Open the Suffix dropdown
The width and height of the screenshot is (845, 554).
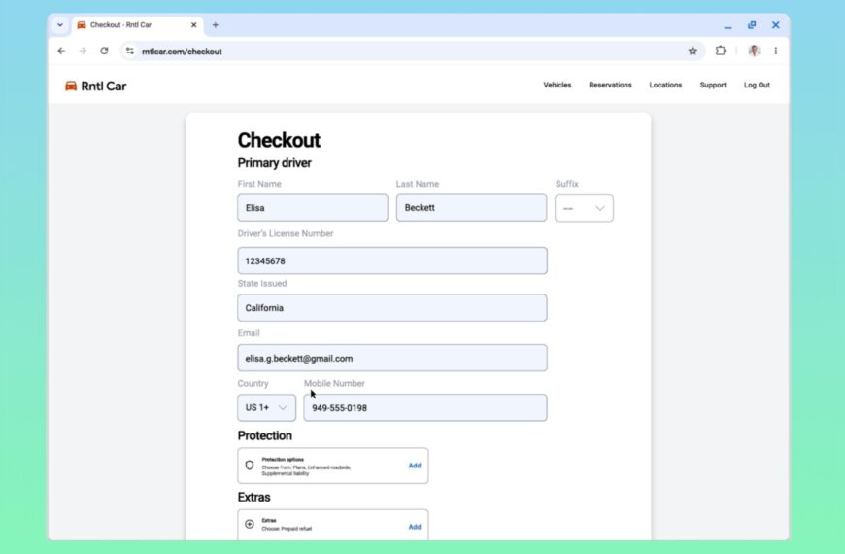584,208
